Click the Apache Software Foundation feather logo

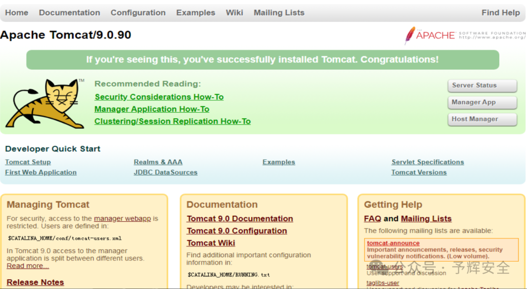tap(465, 35)
